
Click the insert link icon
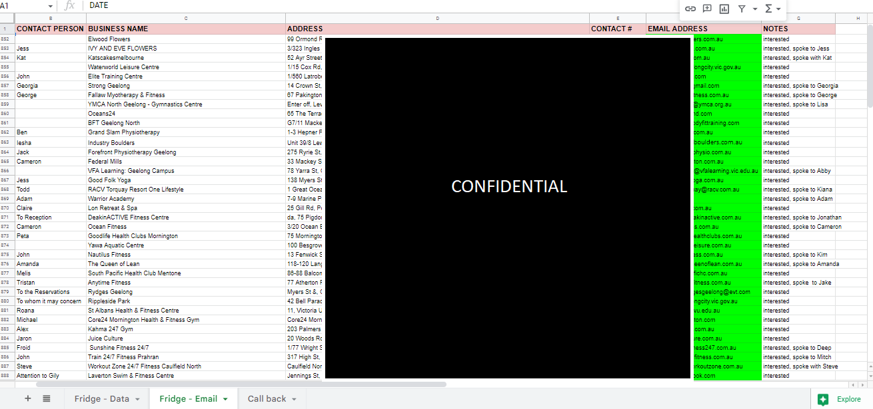click(x=690, y=9)
